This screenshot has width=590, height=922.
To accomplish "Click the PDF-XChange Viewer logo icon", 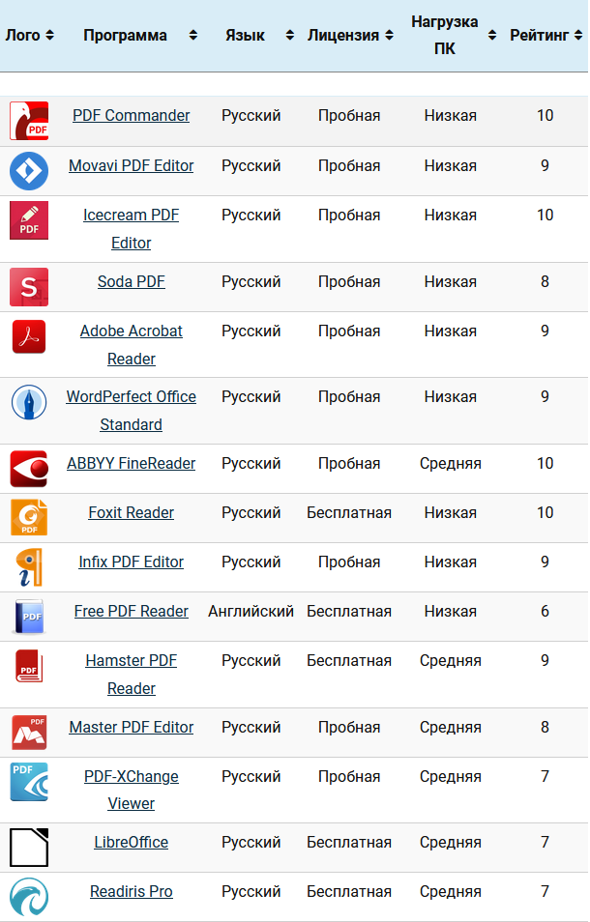I will 29,782.
